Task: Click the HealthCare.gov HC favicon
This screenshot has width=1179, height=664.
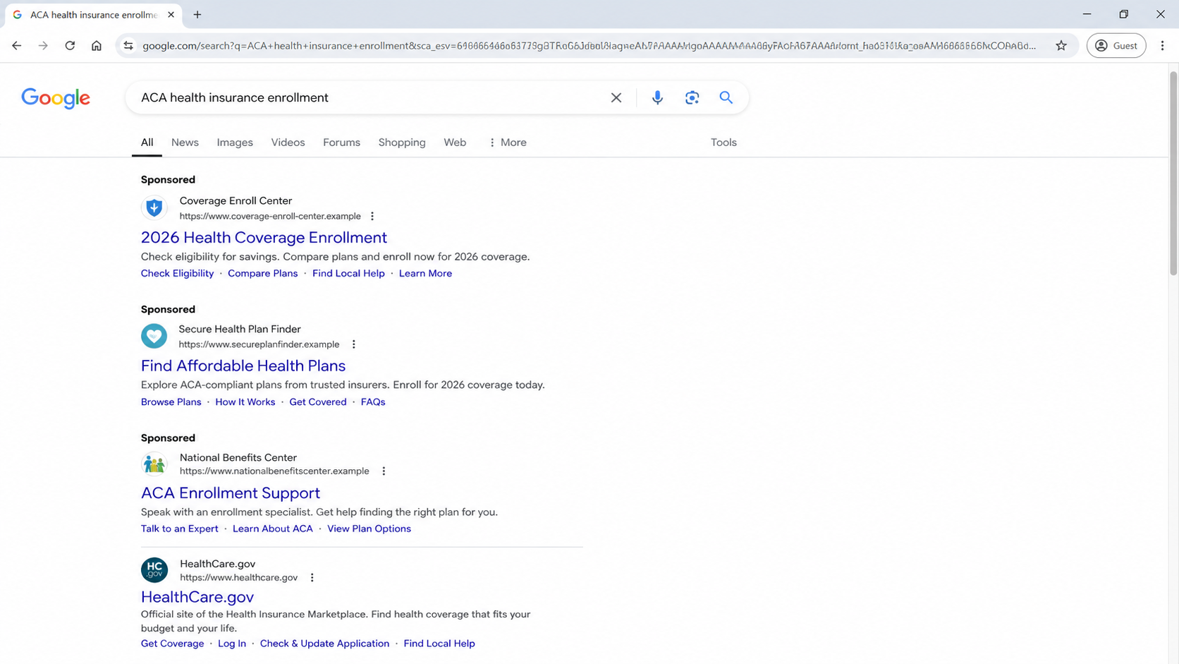Action: click(x=154, y=570)
